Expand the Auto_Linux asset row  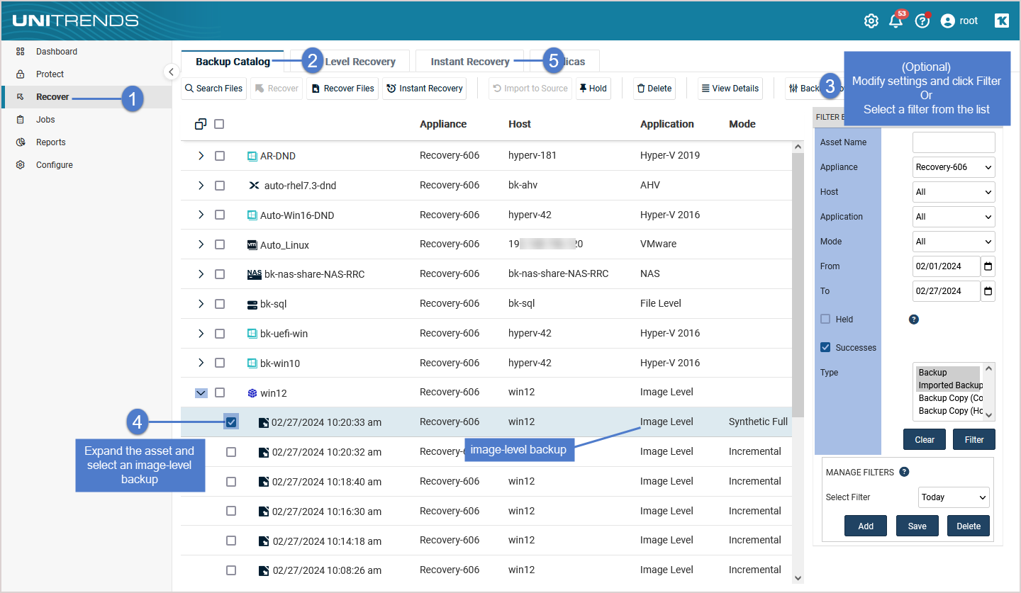(x=201, y=244)
